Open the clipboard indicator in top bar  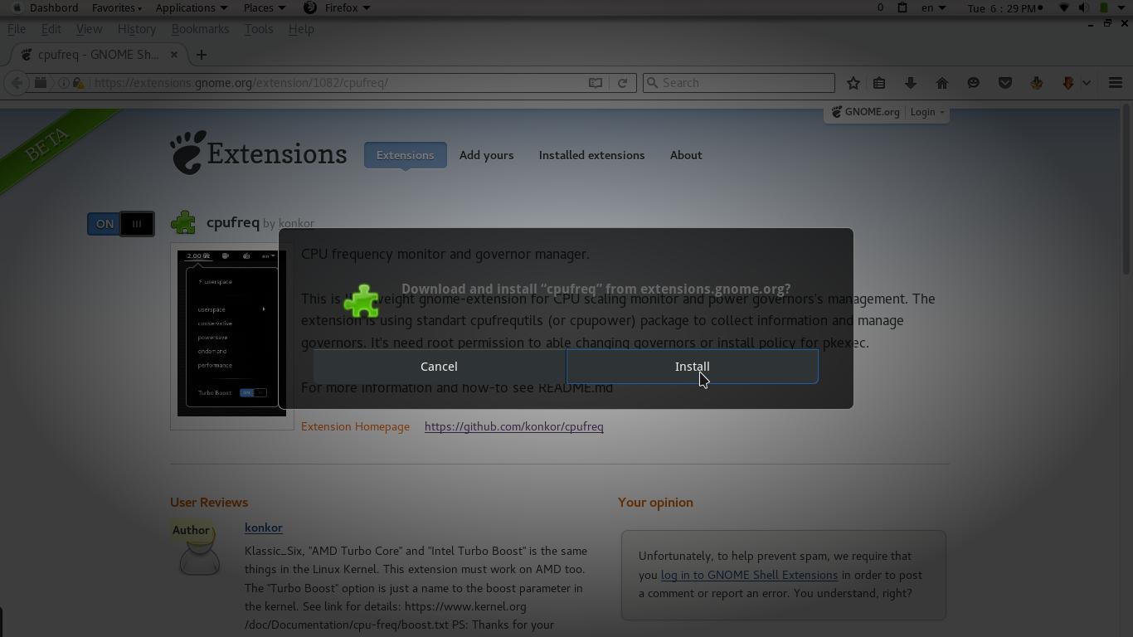click(x=902, y=7)
